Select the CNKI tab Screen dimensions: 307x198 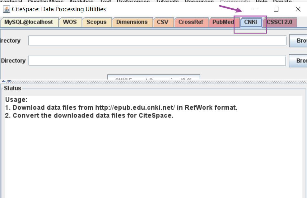(251, 22)
